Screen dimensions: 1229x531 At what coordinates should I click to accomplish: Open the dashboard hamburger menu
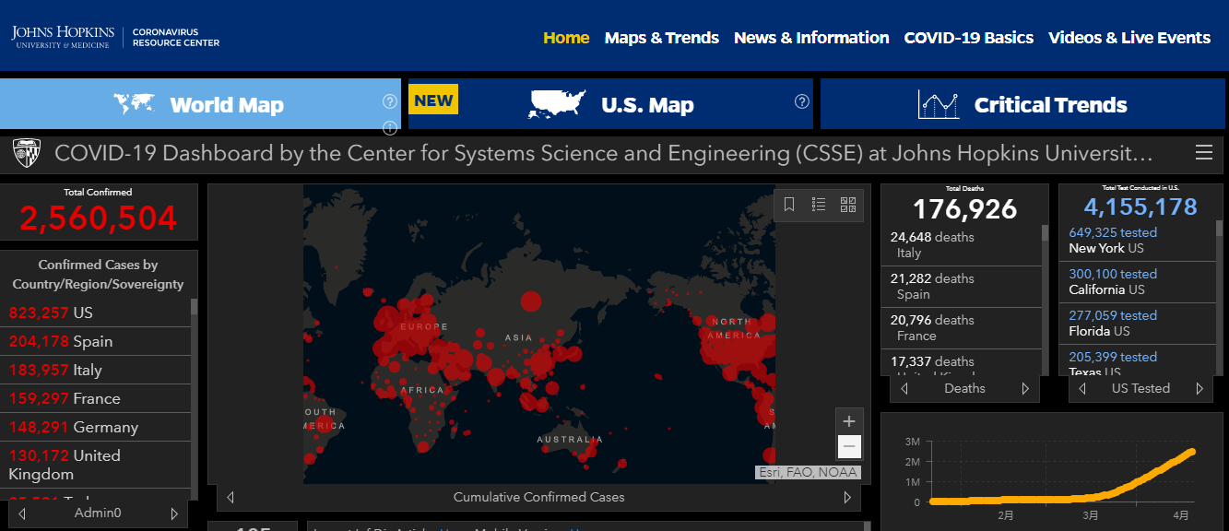(x=1203, y=153)
